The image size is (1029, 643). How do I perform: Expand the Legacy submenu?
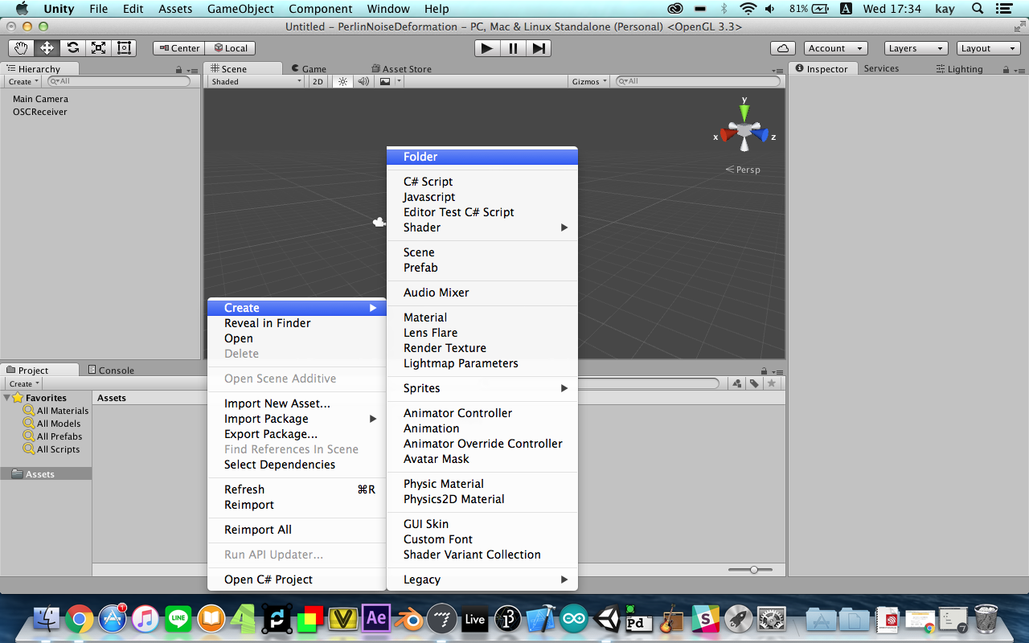[482, 580]
